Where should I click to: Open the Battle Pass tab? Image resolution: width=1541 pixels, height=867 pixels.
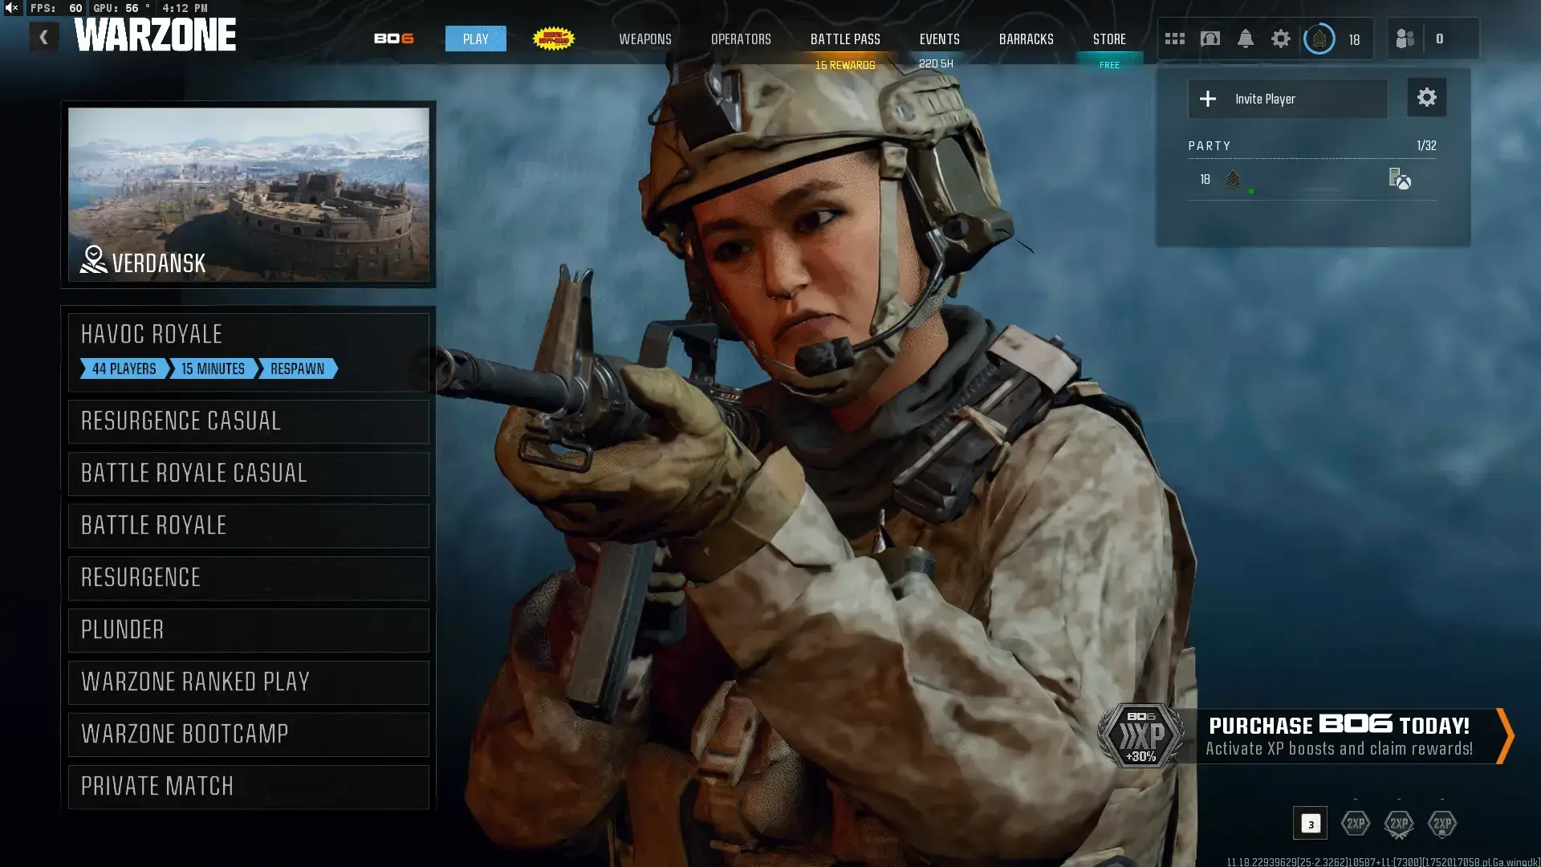[x=844, y=39]
